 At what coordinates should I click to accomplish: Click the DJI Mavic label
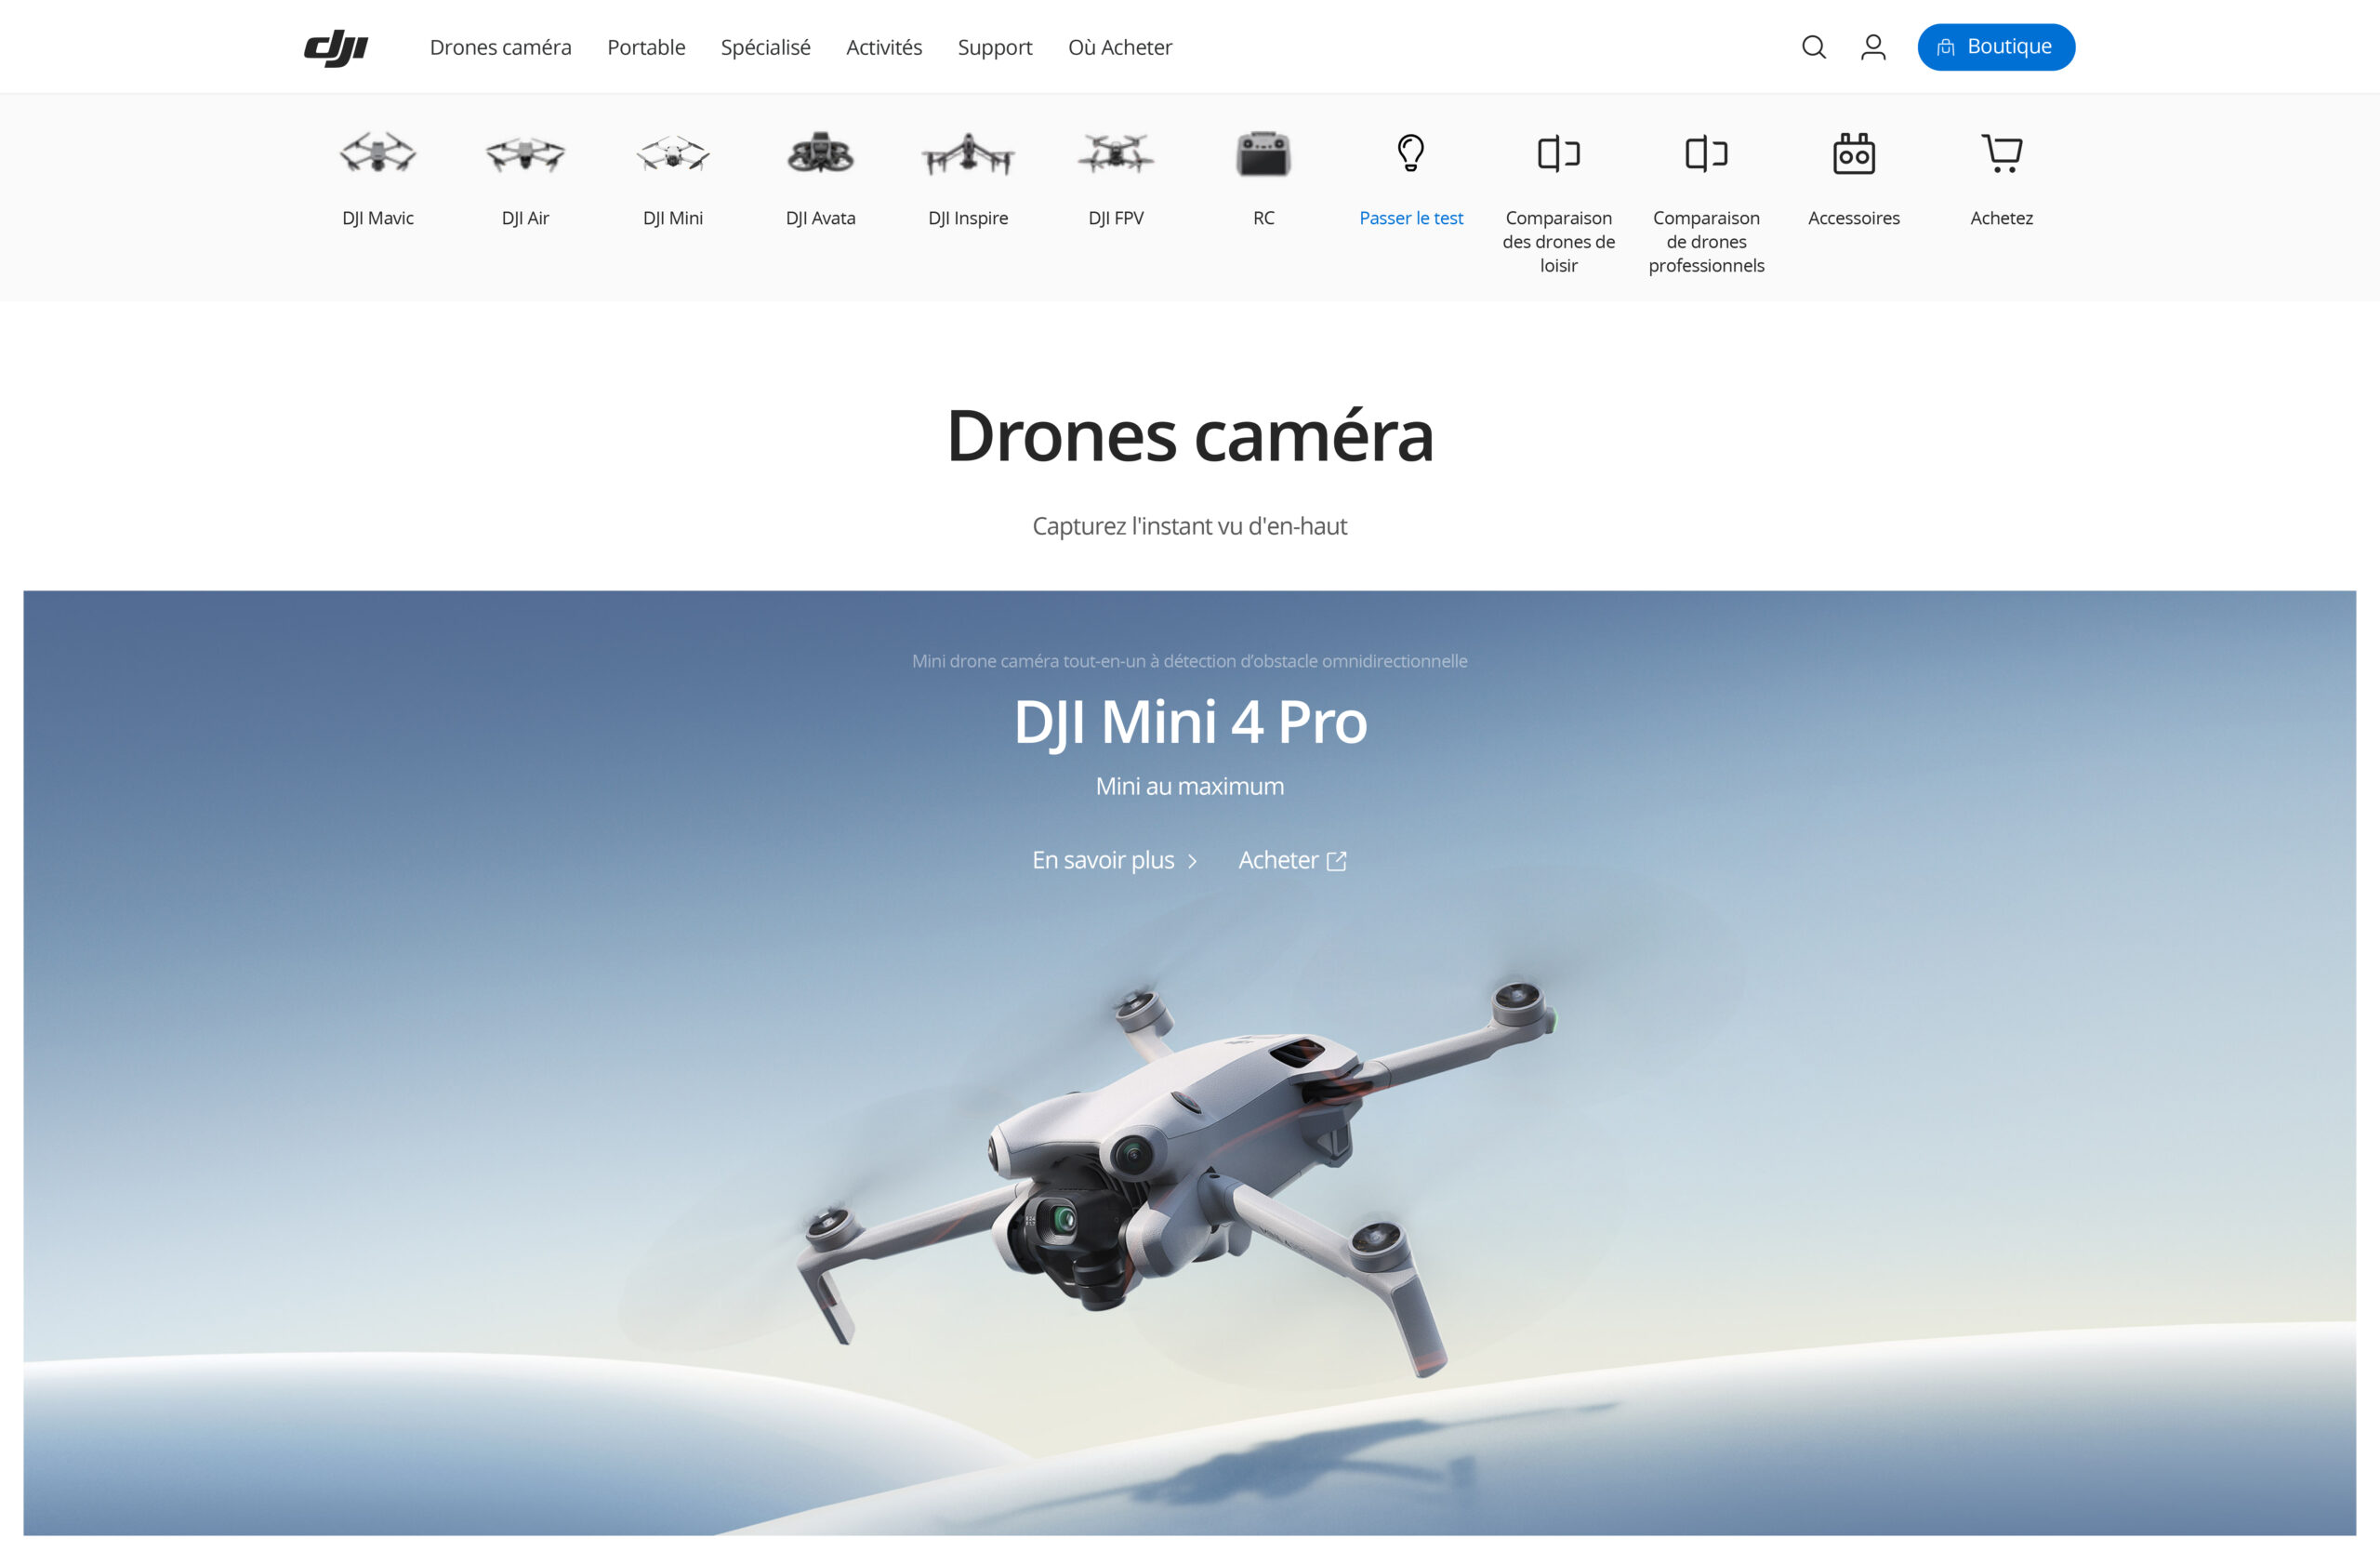click(x=378, y=218)
